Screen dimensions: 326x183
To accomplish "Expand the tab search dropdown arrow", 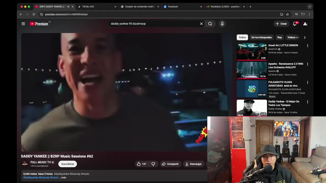I will click(310, 7).
